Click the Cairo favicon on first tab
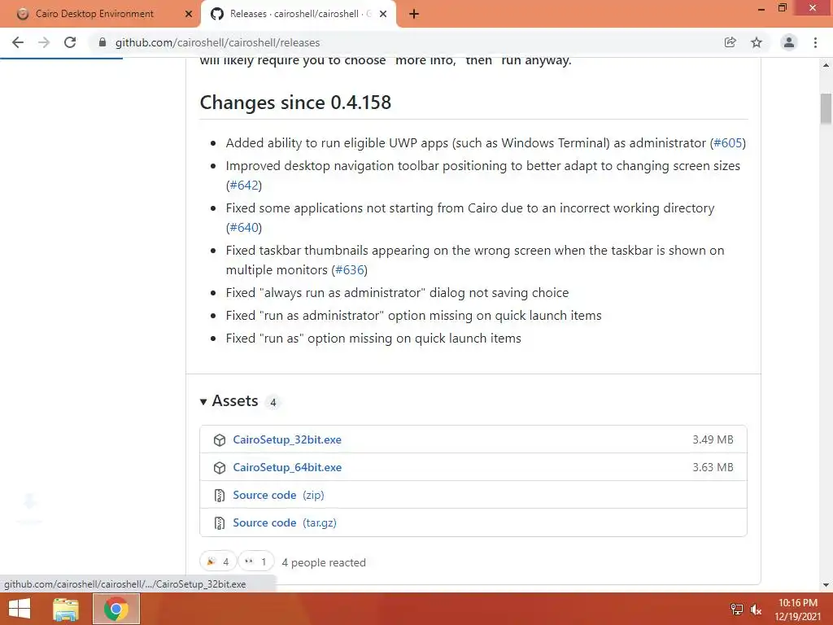This screenshot has height=625, width=833. (23, 14)
